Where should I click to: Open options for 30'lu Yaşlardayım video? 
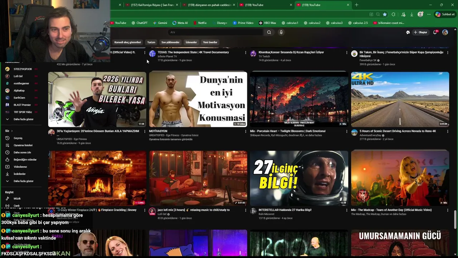click(x=145, y=132)
